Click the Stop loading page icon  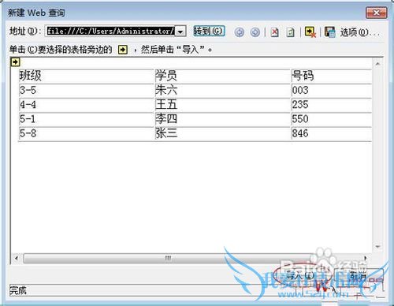274,32
